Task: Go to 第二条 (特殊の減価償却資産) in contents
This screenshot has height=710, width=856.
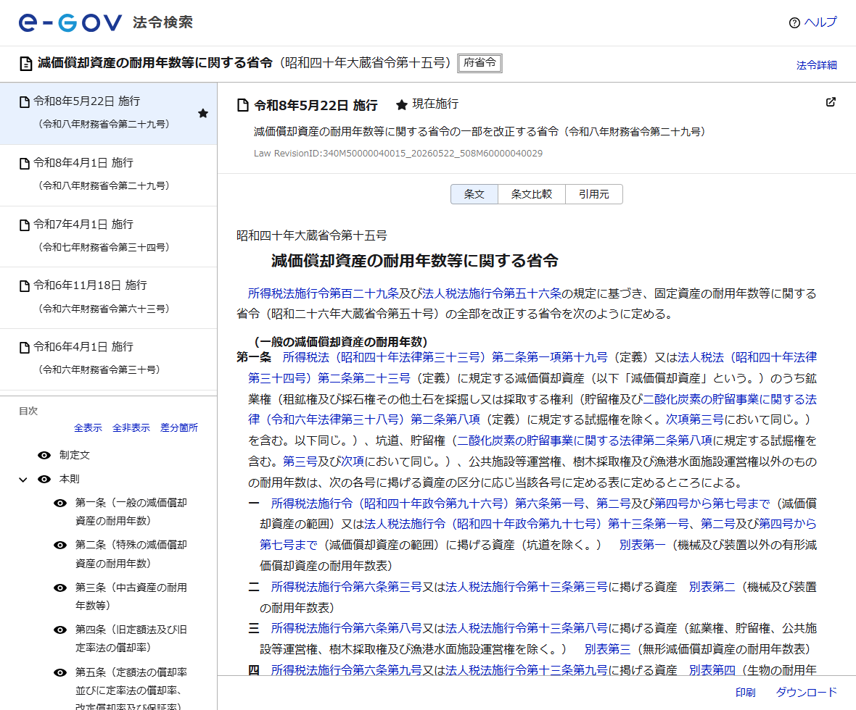Action: tap(131, 554)
